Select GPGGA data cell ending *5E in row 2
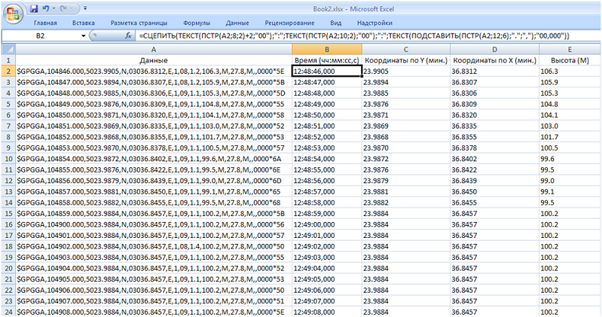 coord(154,71)
